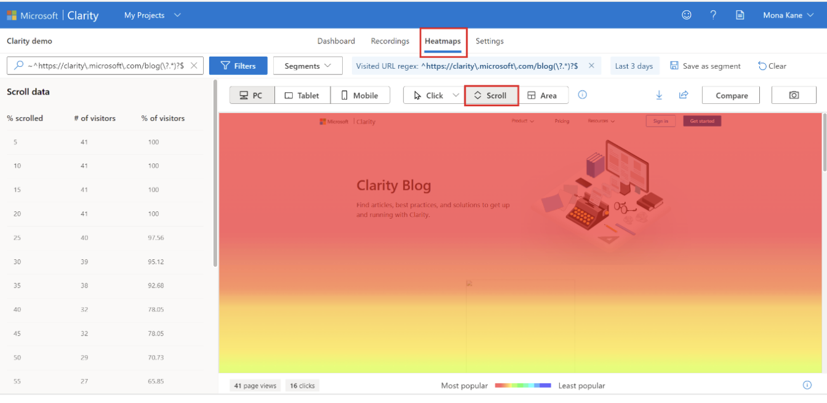Image resolution: width=827 pixels, height=403 pixels.
Task: Click the '# of visitors' column header
Action: [x=95, y=118]
